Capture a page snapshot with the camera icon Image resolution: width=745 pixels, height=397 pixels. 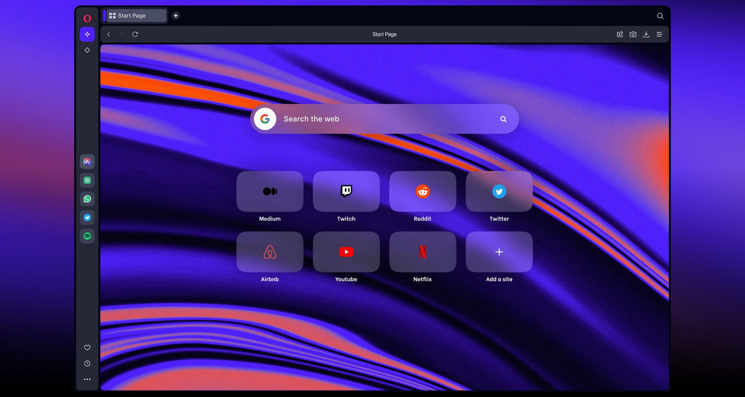633,34
